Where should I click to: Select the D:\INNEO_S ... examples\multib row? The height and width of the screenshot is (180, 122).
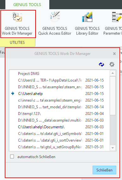coord(59,120)
